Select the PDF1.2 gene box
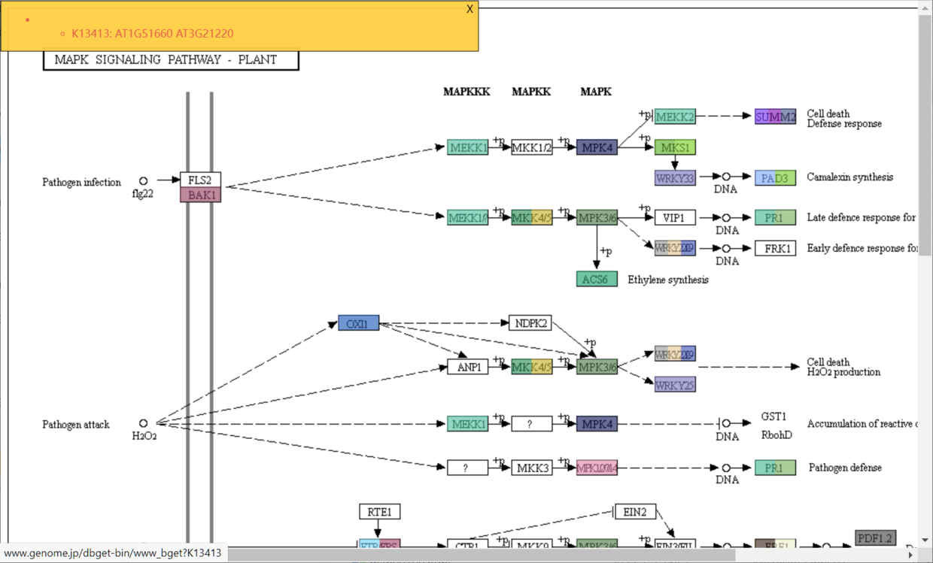The width and height of the screenshot is (933, 563). pos(876,538)
